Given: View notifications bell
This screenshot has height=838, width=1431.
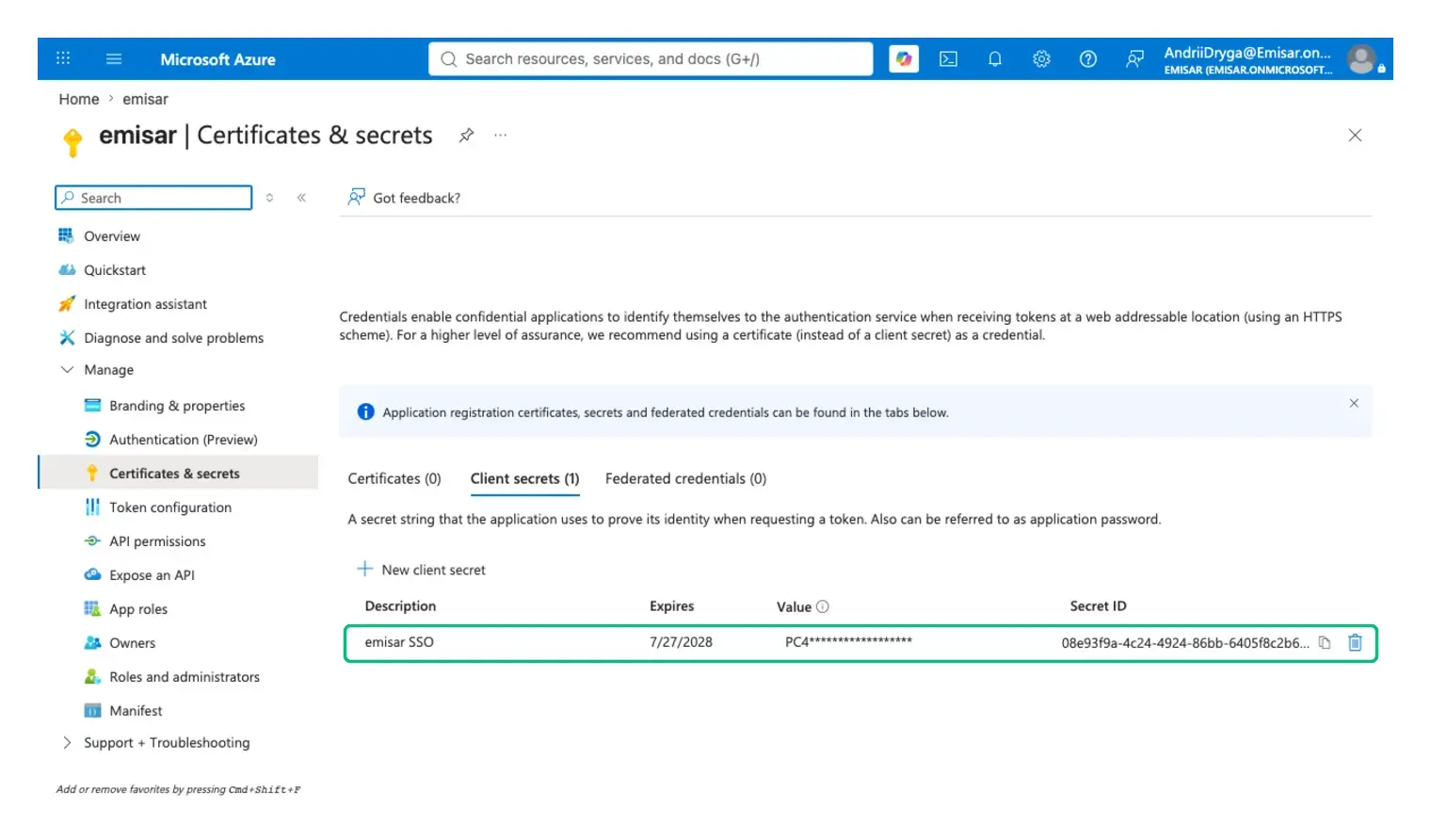Looking at the screenshot, I should click(995, 58).
